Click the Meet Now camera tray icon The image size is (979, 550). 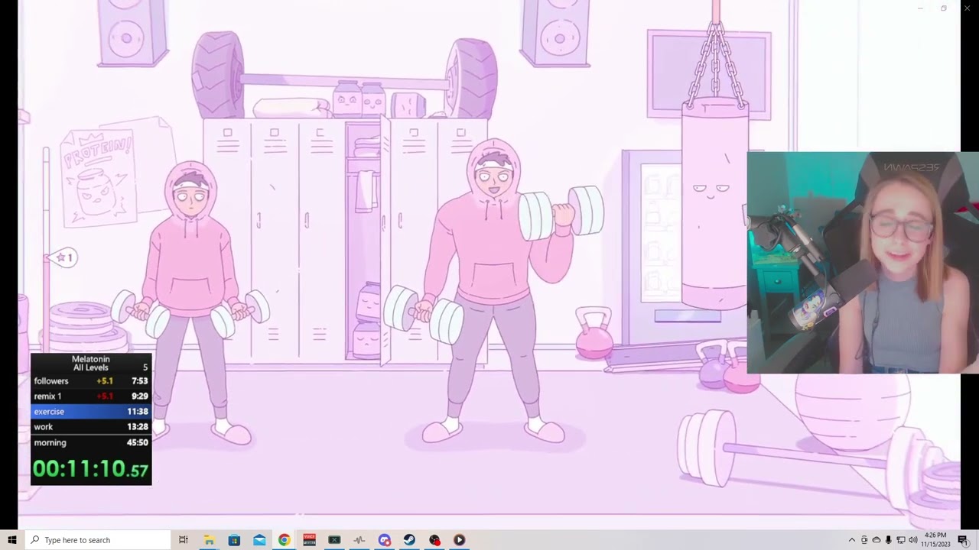(x=864, y=540)
